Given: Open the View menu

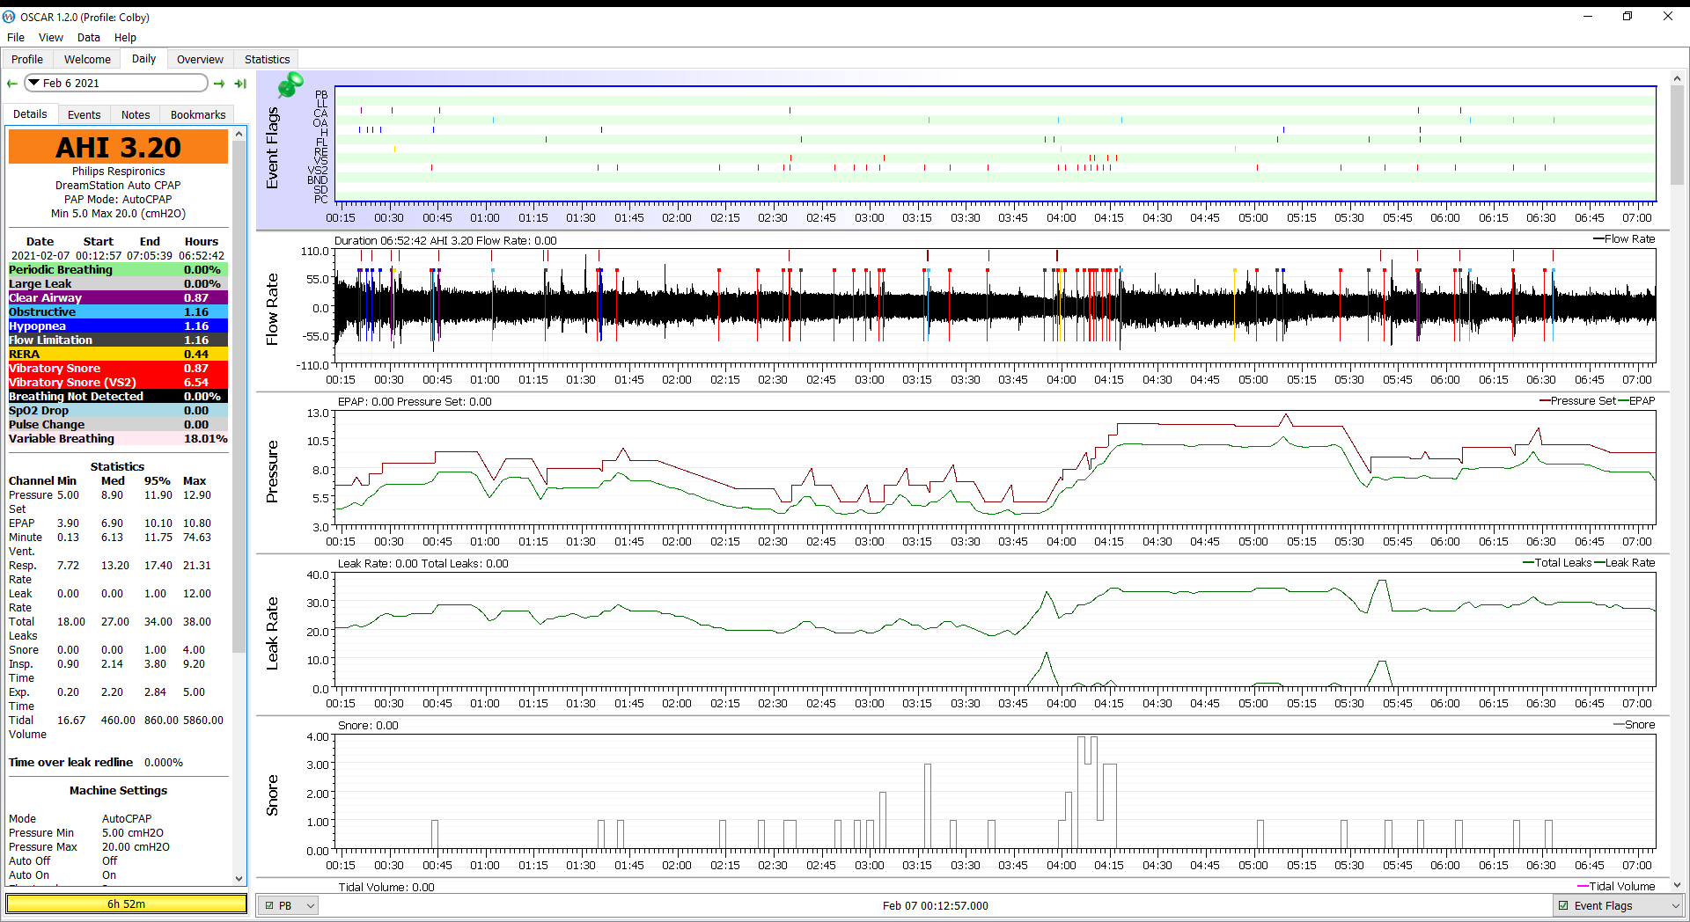Looking at the screenshot, I should click(51, 37).
